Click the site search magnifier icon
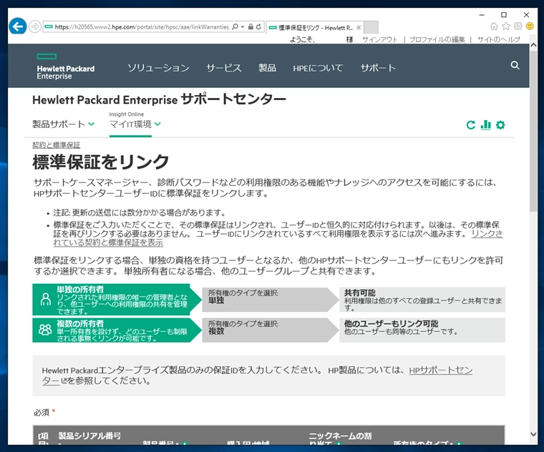 coord(515,65)
